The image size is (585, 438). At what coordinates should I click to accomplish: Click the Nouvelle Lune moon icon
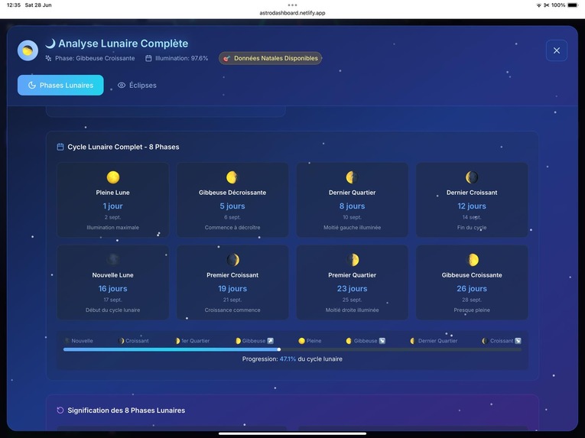pos(112,260)
